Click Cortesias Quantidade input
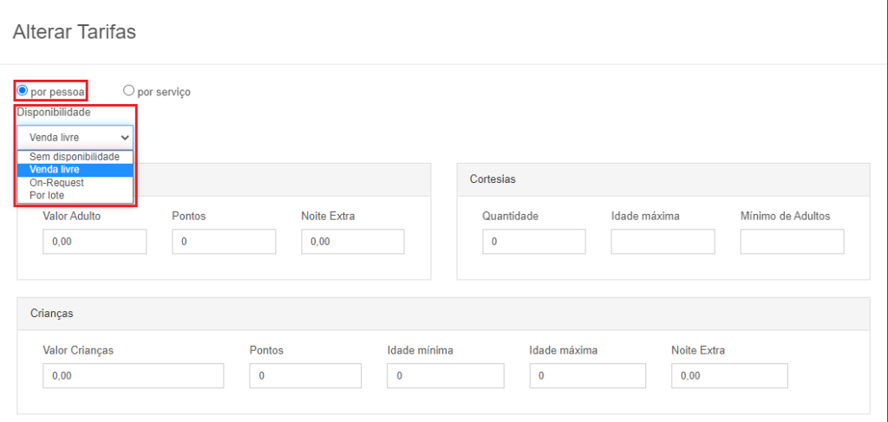Image resolution: width=888 pixels, height=422 pixels. [534, 242]
